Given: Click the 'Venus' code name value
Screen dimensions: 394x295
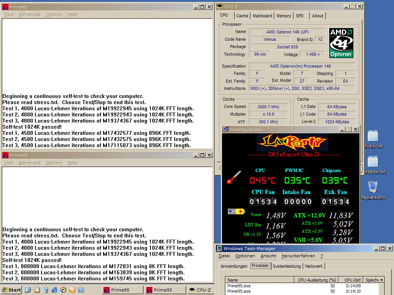Looking at the screenshot, I should click(x=270, y=40).
